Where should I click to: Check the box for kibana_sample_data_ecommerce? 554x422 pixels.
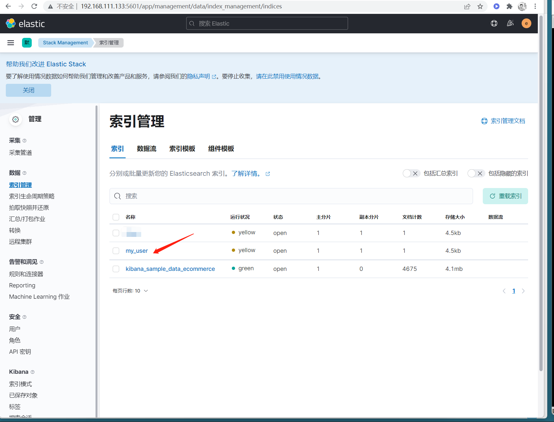pyautogui.click(x=116, y=269)
